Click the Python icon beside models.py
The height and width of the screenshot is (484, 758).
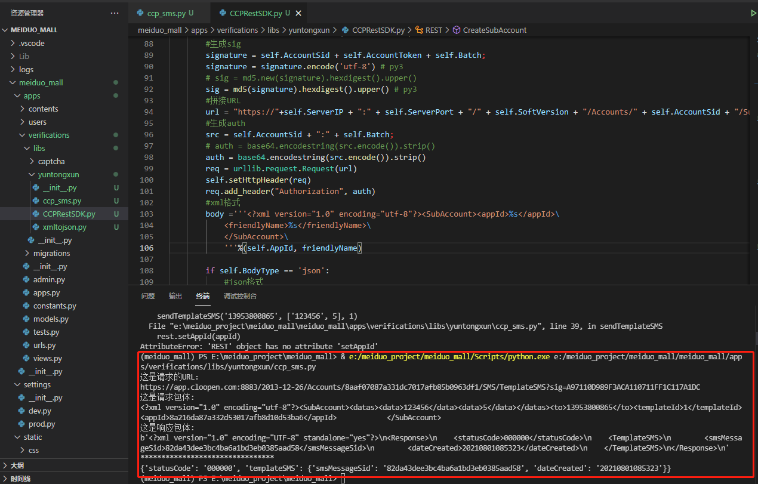coord(26,319)
